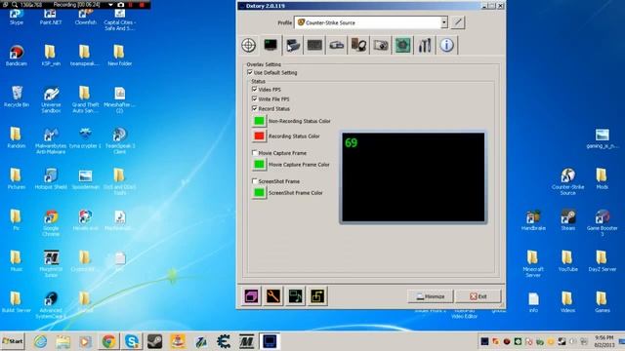625x351 pixels.
Task: Select the Bandicam desktop icon
Action: [x=17, y=56]
